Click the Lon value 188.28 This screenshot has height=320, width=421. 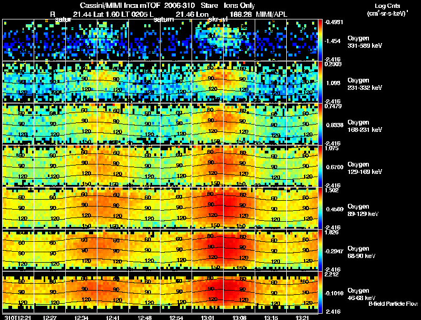(x=240, y=14)
